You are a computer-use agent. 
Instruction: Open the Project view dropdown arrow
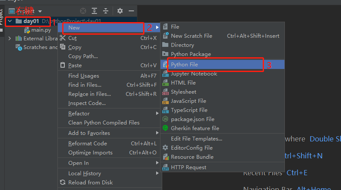tap(40, 11)
